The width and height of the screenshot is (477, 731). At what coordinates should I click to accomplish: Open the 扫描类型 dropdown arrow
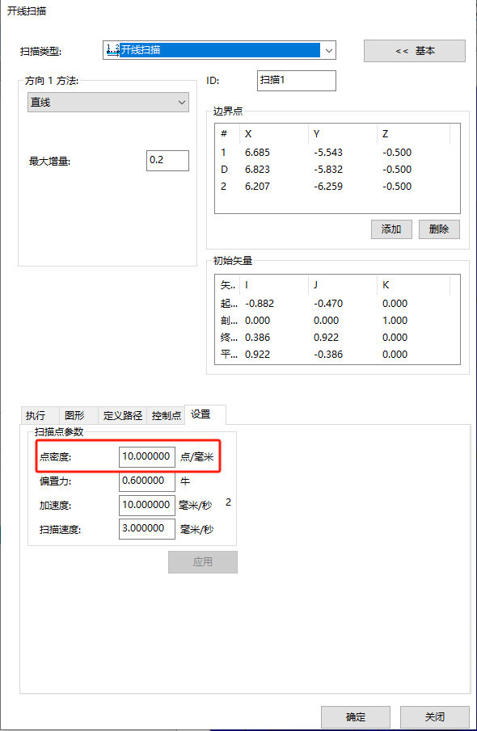[x=328, y=50]
